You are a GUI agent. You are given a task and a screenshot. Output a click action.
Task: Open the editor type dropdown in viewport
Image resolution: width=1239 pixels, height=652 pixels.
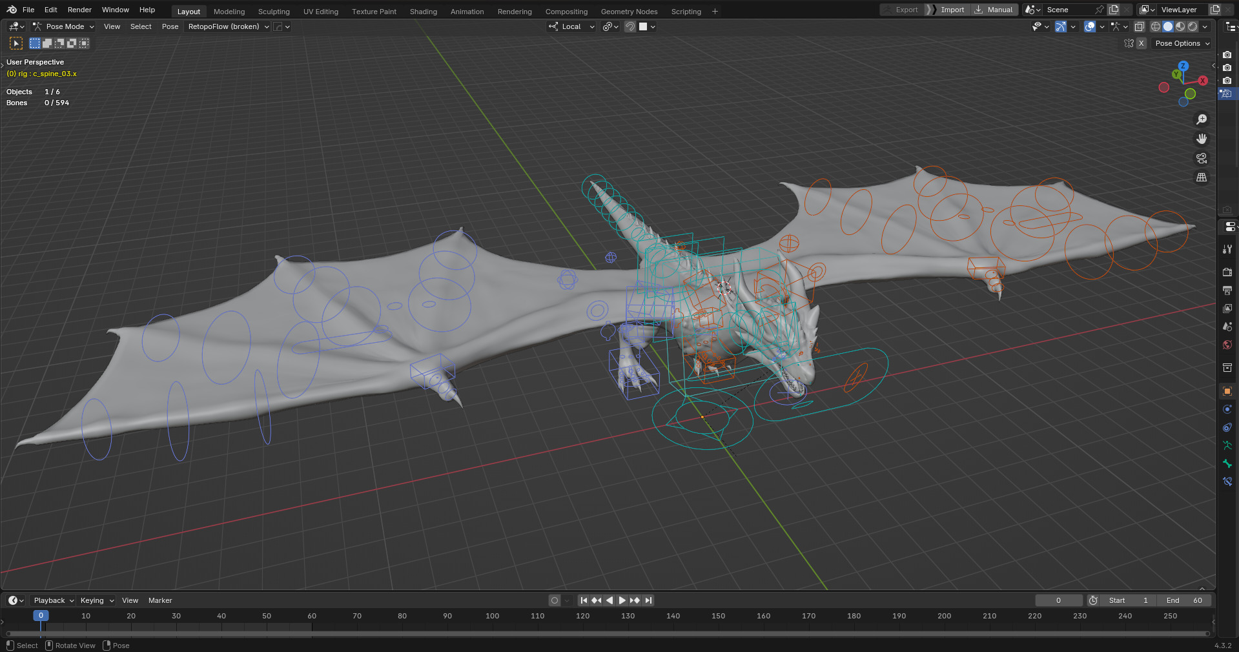16,26
